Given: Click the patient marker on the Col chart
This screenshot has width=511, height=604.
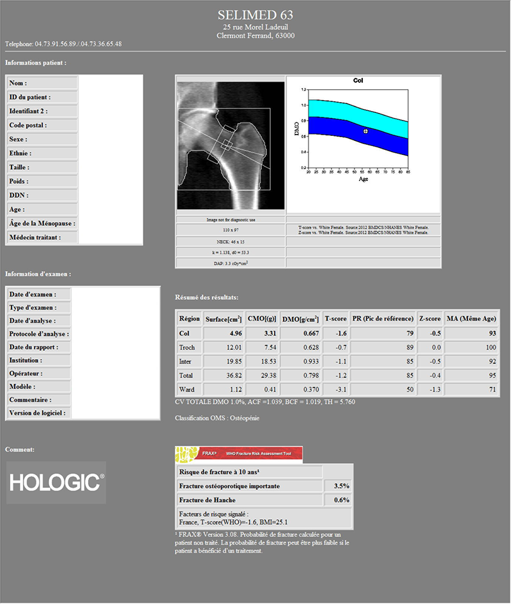Looking at the screenshot, I should (365, 131).
